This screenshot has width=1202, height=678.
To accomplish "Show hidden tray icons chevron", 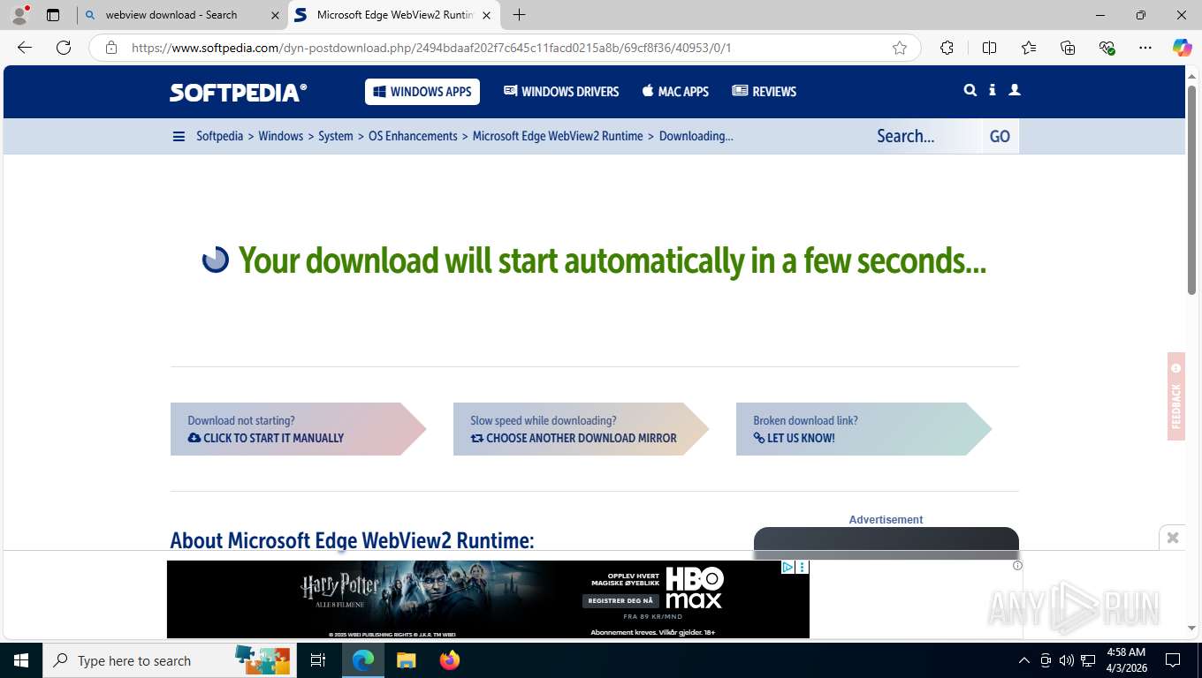I will pos(1024,660).
